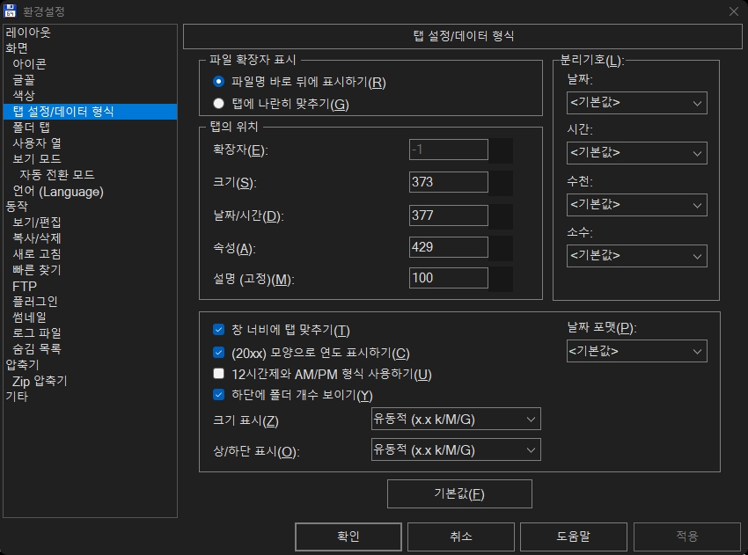The image size is (748, 555).
Task: Select 파일명 바로 뒤에 표시하기 radio button
Action: 218,82
